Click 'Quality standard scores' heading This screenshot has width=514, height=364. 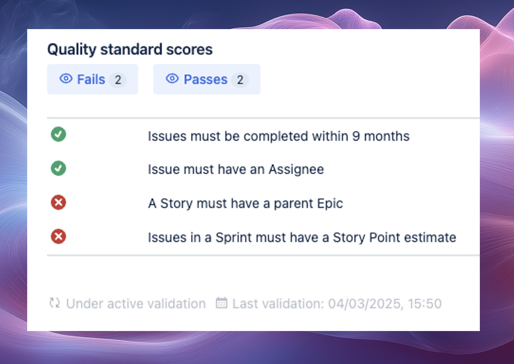coord(130,50)
